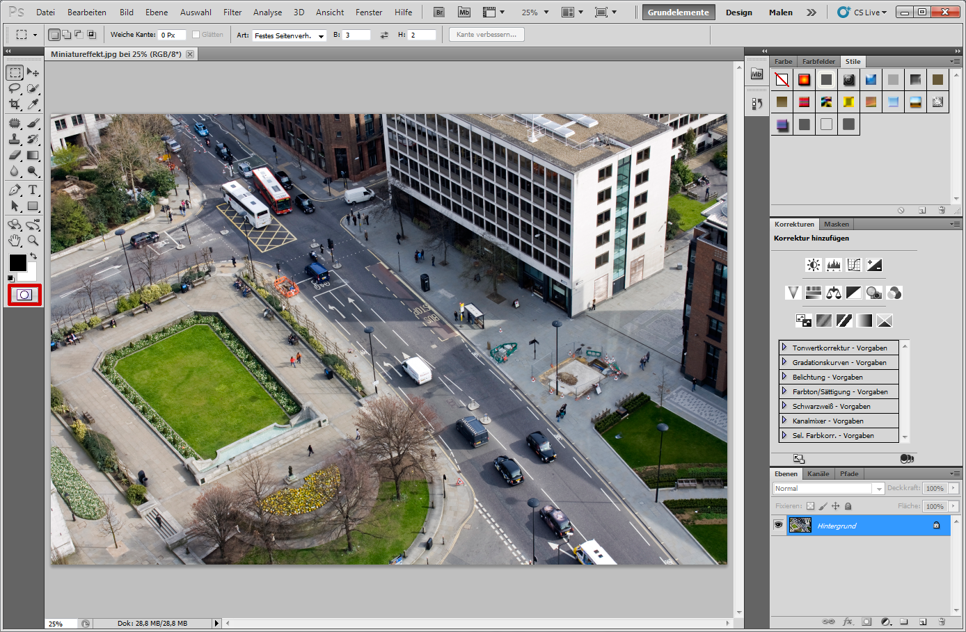The image size is (966, 632).
Task: Choose the Hand tool
Action: tap(15, 241)
